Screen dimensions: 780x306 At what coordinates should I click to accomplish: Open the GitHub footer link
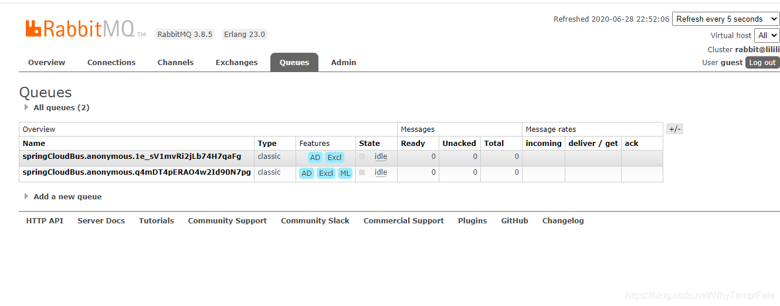pyautogui.click(x=515, y=221)
